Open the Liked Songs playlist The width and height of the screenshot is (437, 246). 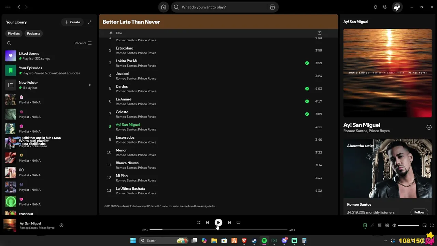coord(49,56)
